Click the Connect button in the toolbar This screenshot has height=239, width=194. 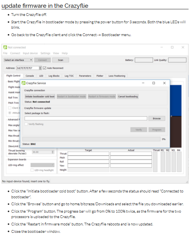click(42, 60)
